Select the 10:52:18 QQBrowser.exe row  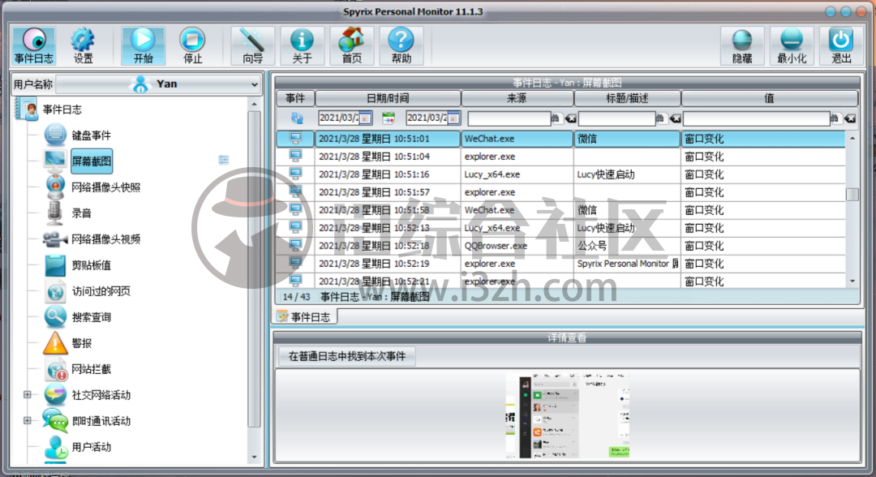pos(561,246)
